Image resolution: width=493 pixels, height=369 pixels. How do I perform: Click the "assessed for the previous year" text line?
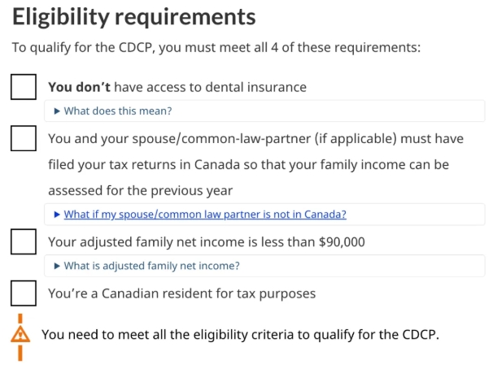pos(140,190)
